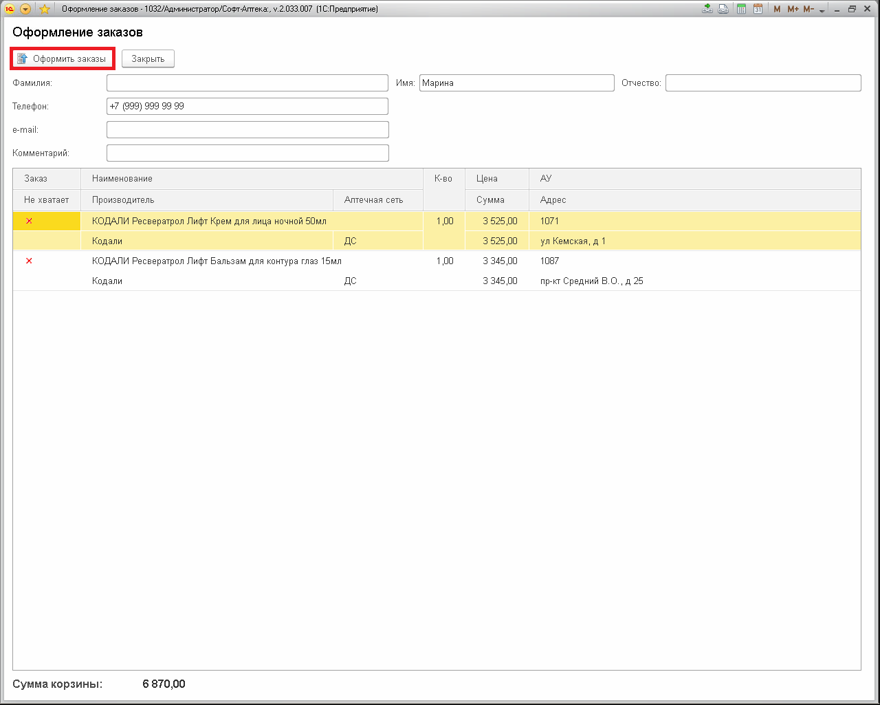Open the main menu round dropdown button
880x705 pixels.
click(25, 9)
